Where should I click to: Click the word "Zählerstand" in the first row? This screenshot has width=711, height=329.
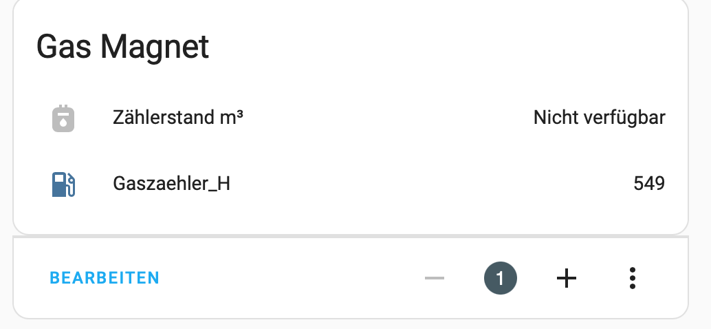point(163,118)
